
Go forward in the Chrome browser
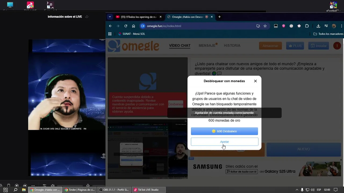coord(118,26)
